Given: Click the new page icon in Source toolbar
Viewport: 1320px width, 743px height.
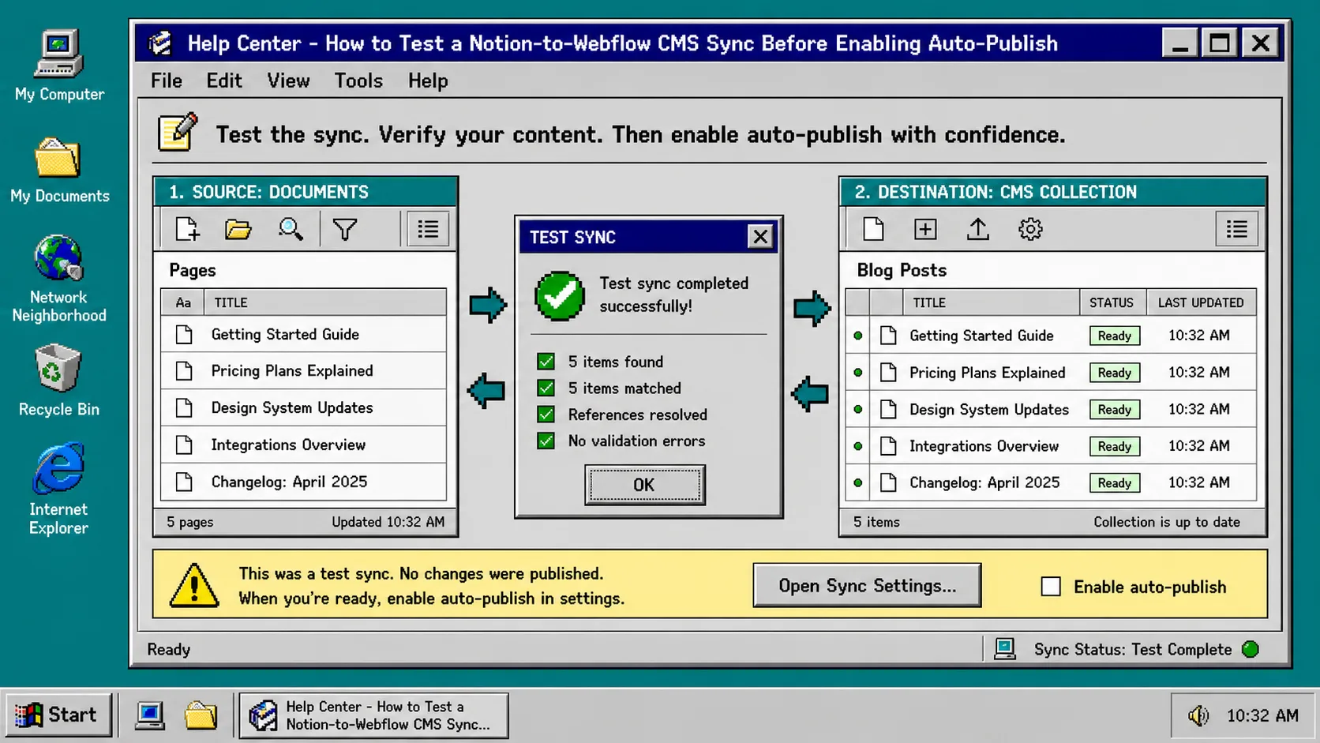Looking at the screenshot, I should (187, 229).
